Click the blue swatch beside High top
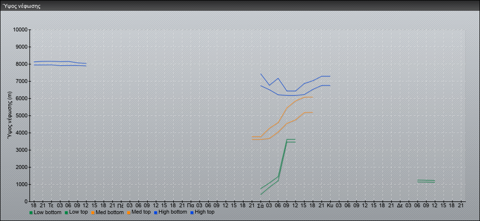Image resolution: width=480 pixels, height=221 pixels. pos(192,213)
